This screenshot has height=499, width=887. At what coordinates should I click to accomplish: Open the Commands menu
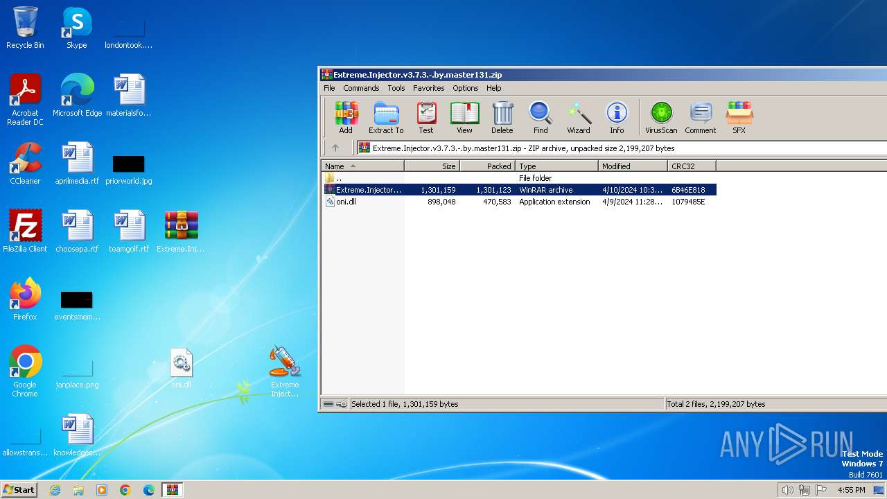(361, 88)
